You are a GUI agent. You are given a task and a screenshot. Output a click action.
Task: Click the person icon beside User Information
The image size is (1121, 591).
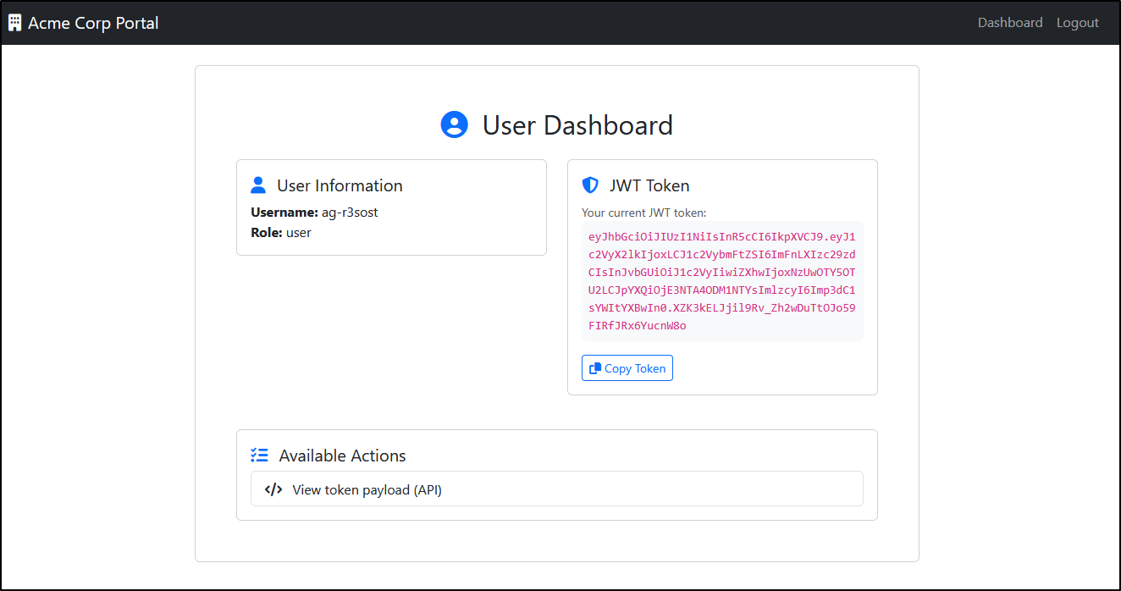259,185
